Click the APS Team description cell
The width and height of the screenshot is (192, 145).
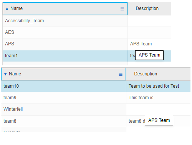coord(149,44)
